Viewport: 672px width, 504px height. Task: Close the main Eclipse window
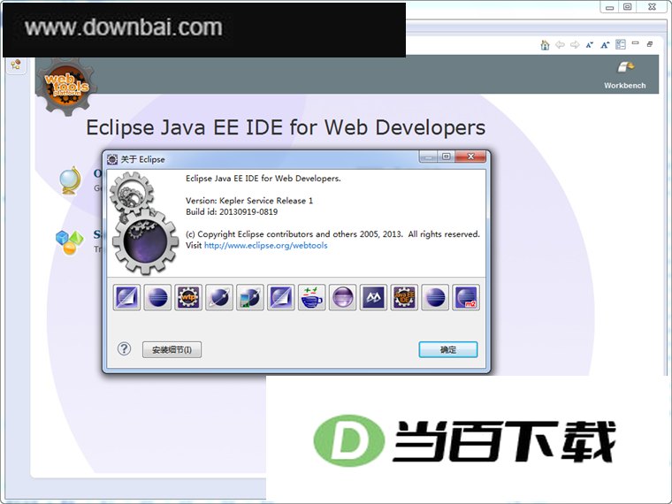[x=652, y=7]
